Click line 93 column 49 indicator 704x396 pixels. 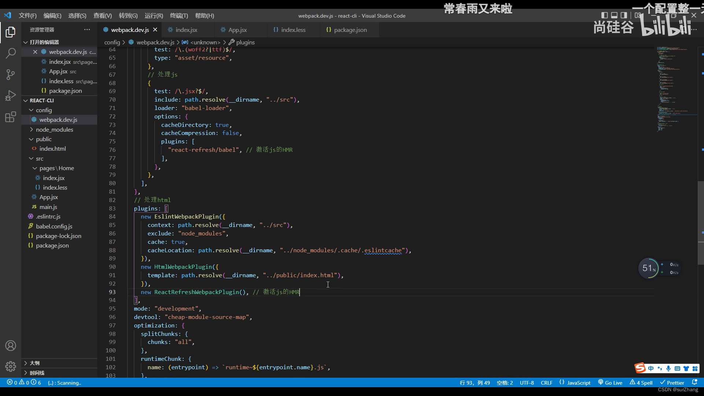pos(474,382)
